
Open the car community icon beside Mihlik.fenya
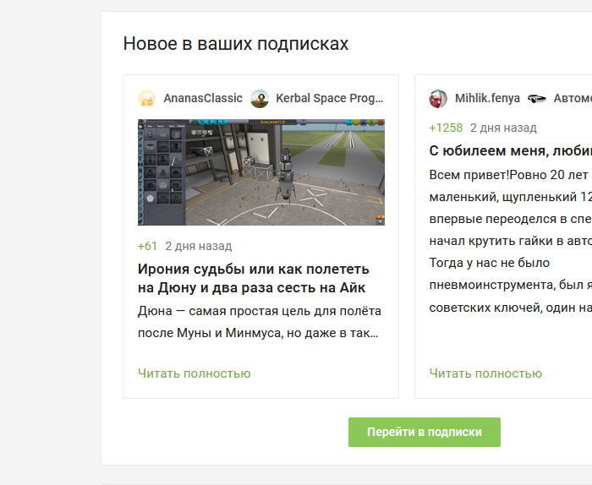(536, 99)
